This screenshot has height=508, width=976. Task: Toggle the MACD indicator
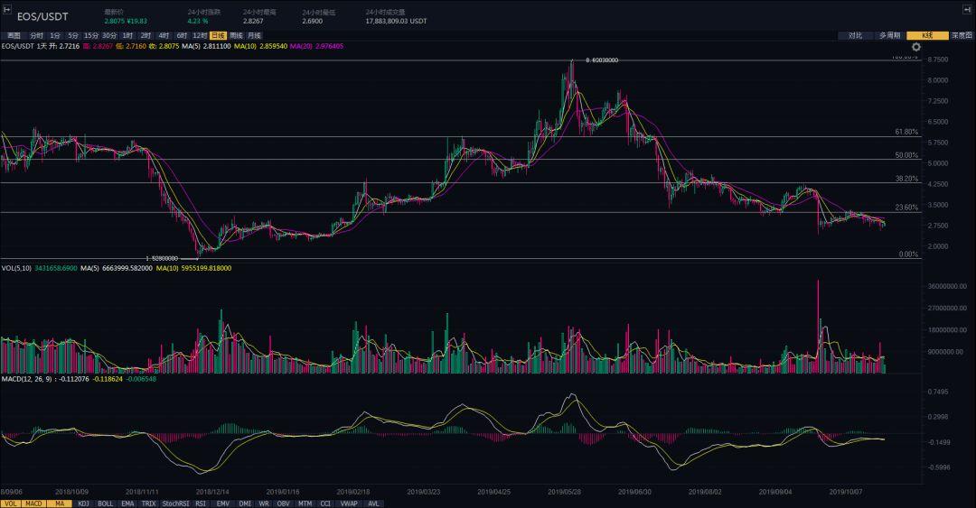pos(33,503)
